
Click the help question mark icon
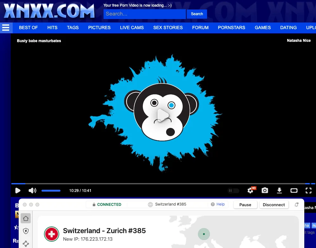click(x=212, y=204)
